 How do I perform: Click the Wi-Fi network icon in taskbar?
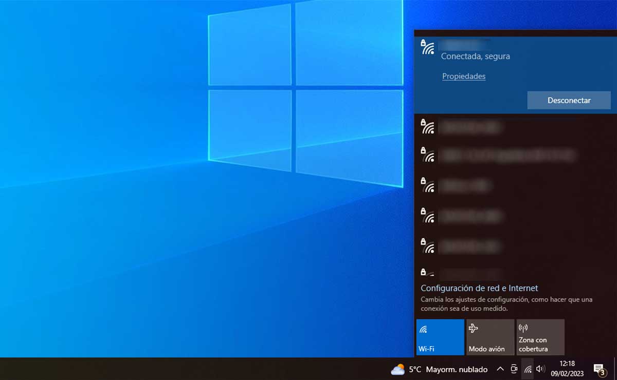[528, 369]
